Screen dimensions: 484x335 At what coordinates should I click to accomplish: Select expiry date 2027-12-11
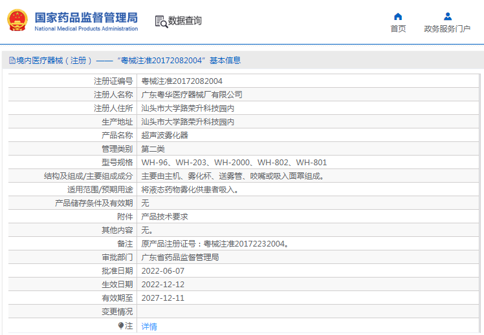tap(162, 298)
